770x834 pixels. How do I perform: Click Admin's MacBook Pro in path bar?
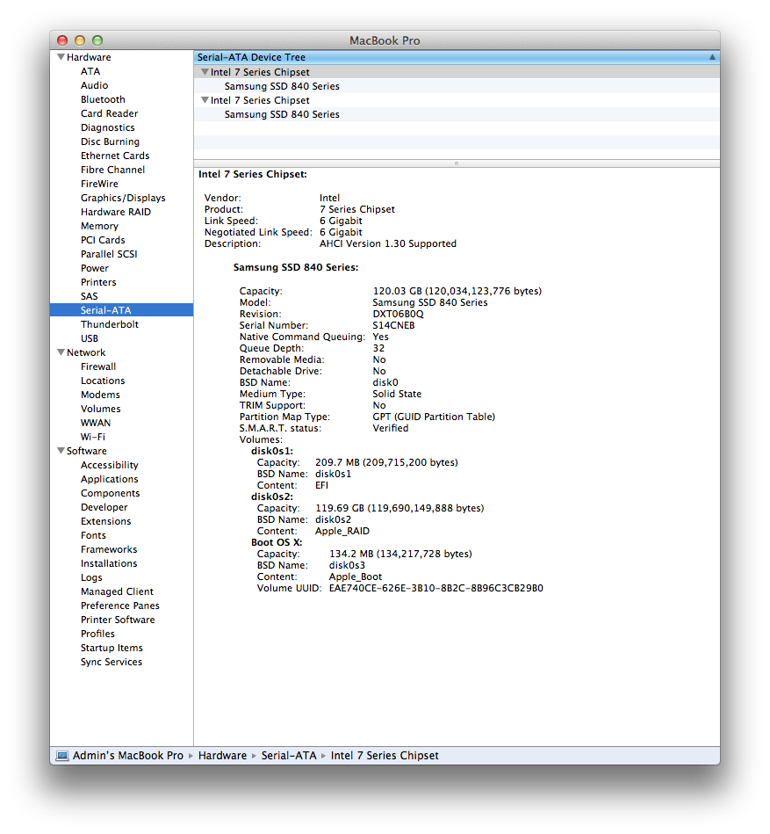127,756
